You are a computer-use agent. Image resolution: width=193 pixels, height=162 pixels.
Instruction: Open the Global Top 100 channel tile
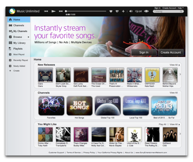pyautogui.click(x=107, y=106)
